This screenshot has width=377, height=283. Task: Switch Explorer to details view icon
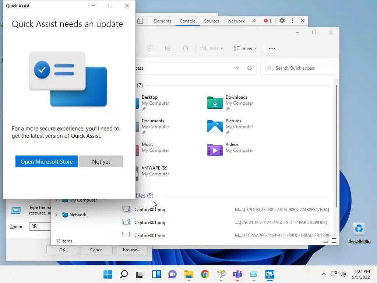tap(325, 241)
